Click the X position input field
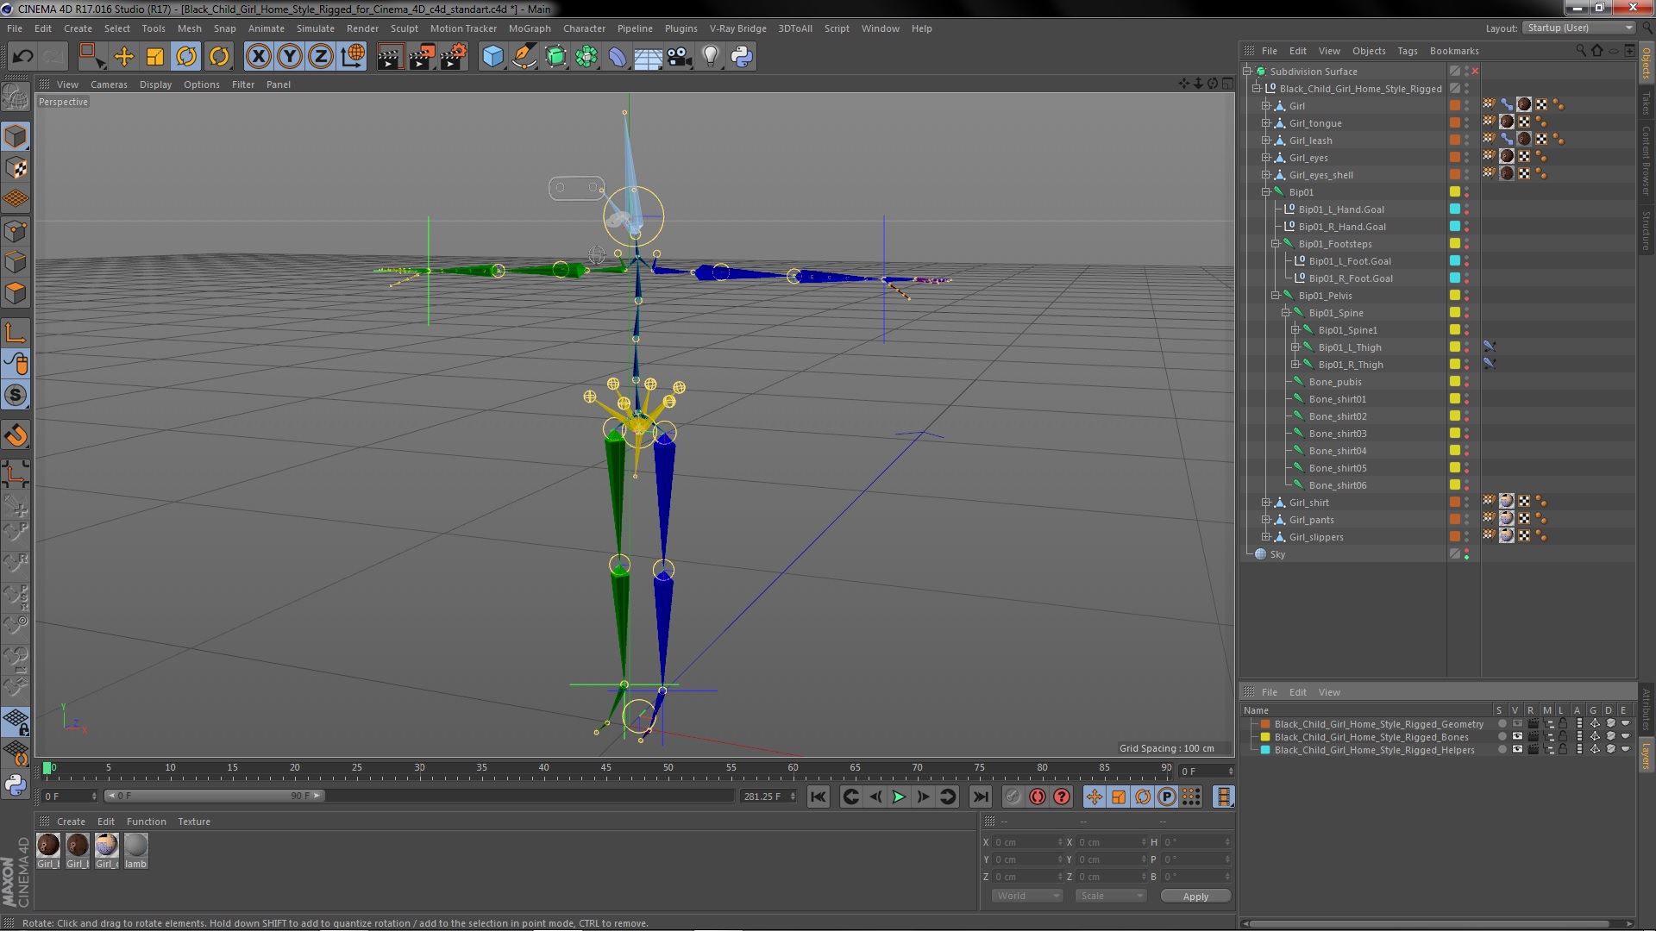Screen dimensions: 1656x931 (1025, 842)
